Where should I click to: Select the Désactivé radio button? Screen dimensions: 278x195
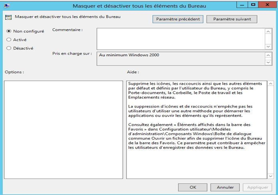point(8,48)
